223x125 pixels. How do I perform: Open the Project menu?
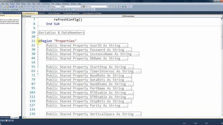pyautogui.click(x=13, y=4)
